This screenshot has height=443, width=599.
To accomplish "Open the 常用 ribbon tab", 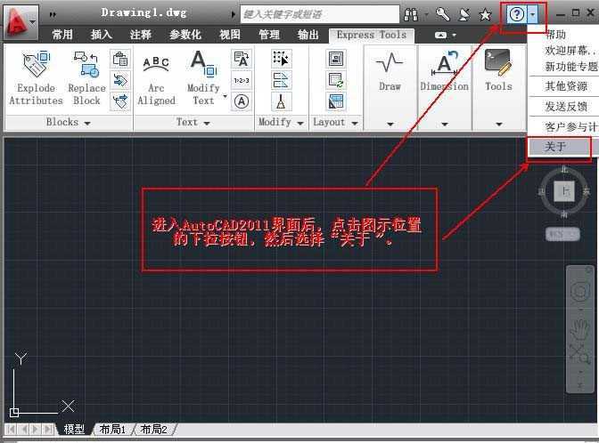I will click(62, 35).
